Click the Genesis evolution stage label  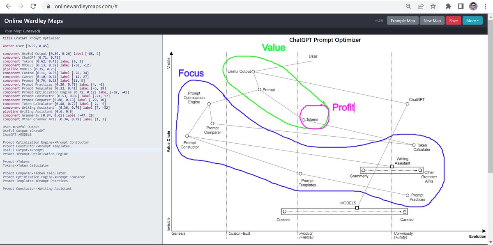[x=179, y=234]
